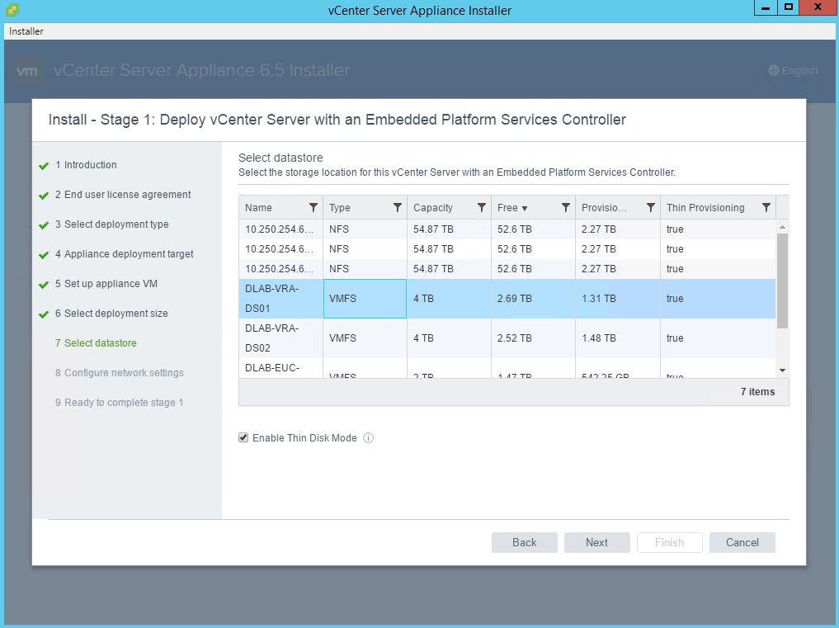The width and height of the screenshot is (839, 628).
Task: Click the datastore table vertical scrollbar thumb
Action: point(782,281)
